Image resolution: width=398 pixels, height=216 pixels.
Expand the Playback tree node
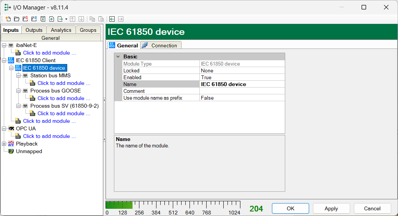pos(4,144)
